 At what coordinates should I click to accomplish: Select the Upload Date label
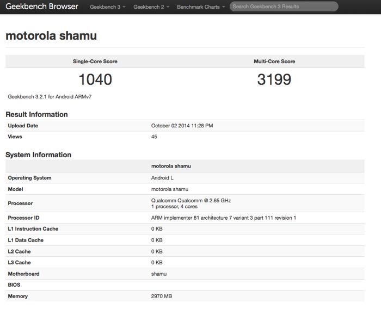point(23,126)
